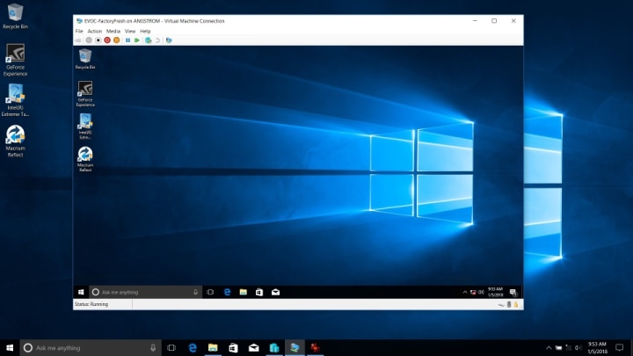Click the host Ask me anything search box

[91, 347]
